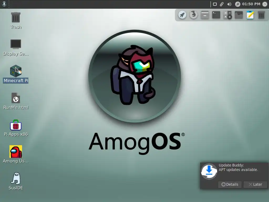Viewport: 269px width, 202px height.
Task: Open the calculator icon in dock
Action: pyautogui.click(x=227, y=15)
